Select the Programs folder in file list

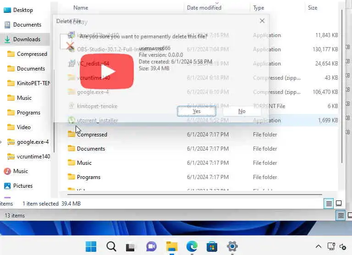[x=88, y=177]
